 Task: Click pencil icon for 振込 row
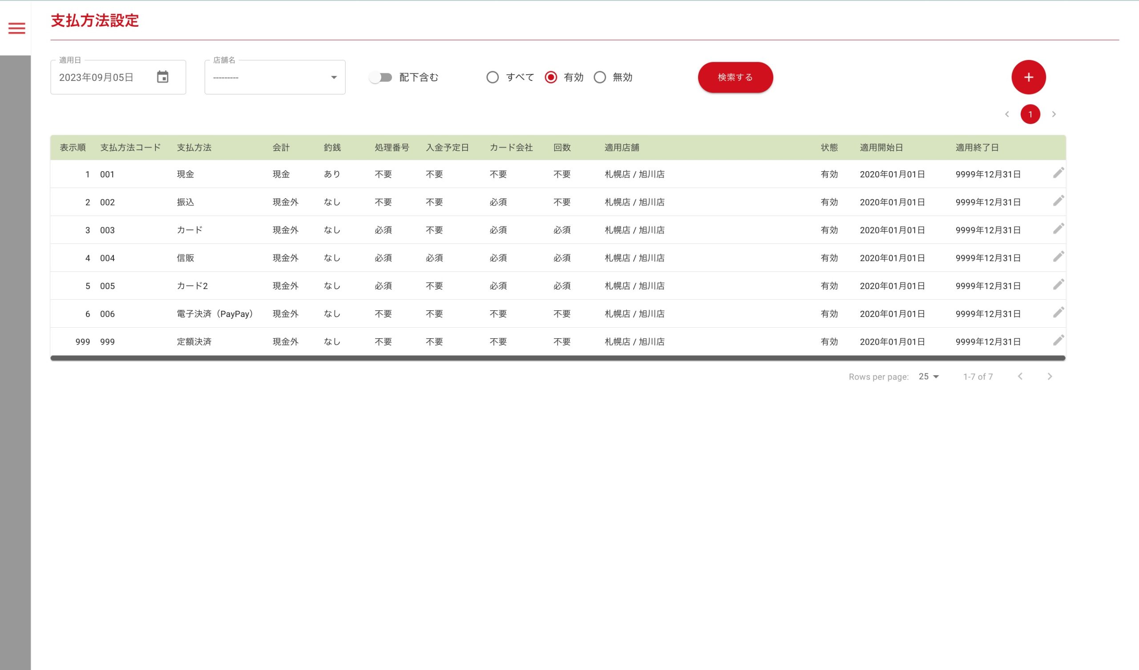pyautogui.click(x=1058, y=201)
